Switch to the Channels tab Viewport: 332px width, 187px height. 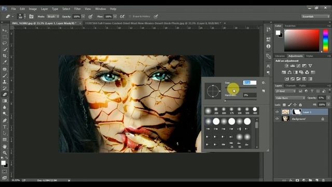290,86
